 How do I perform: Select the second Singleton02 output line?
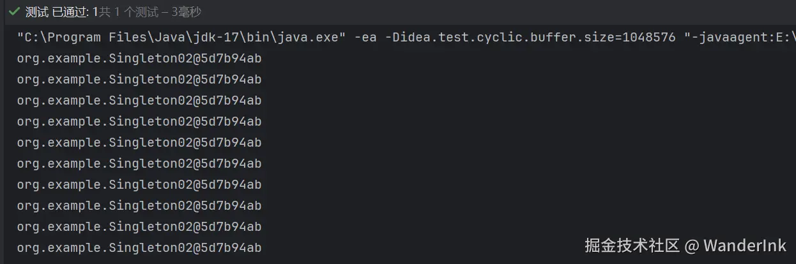[x=139, y=80]
